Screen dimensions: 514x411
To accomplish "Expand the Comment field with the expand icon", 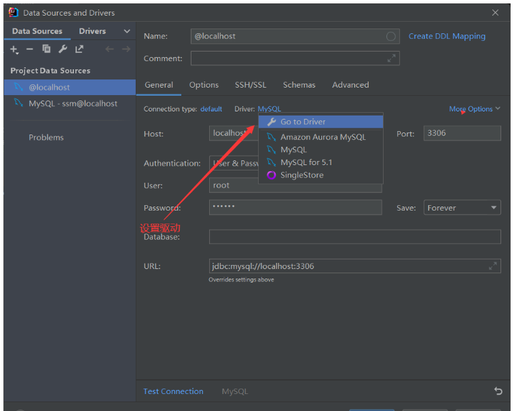I will (391, 58).
